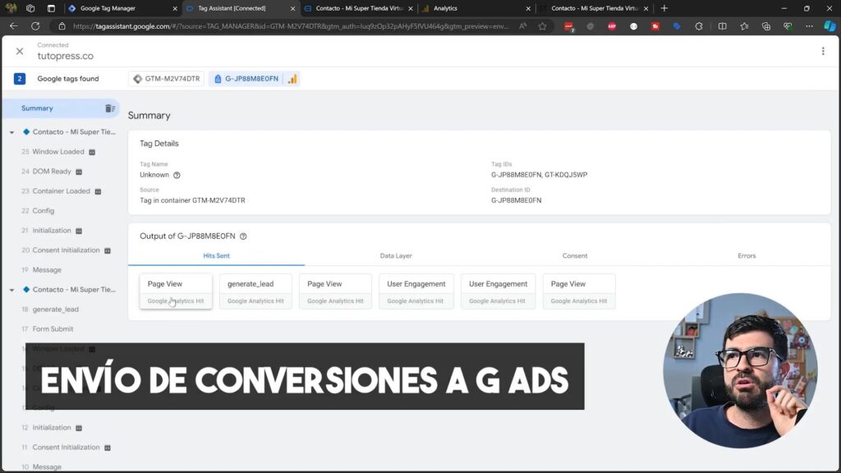Click the message icon beside Initialization 12
This screenshot has height=473, width=841.
pyautogui.click(x=79, y=429)
